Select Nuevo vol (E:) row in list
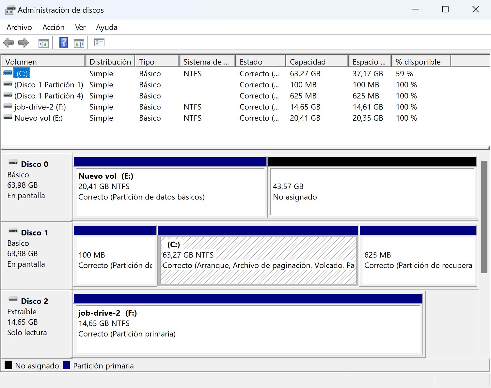Image resolution: width=491 pixels, height=388 pixels. (38, 118)
